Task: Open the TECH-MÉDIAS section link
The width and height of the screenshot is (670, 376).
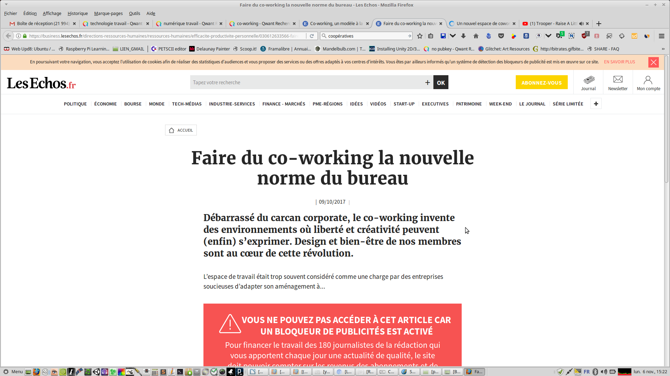Action: (x=187, y=104)
